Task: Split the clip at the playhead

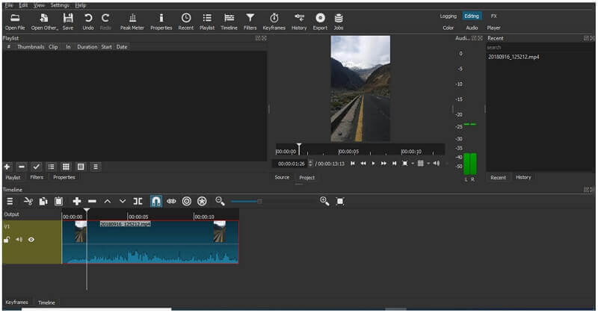Action: 138,201
